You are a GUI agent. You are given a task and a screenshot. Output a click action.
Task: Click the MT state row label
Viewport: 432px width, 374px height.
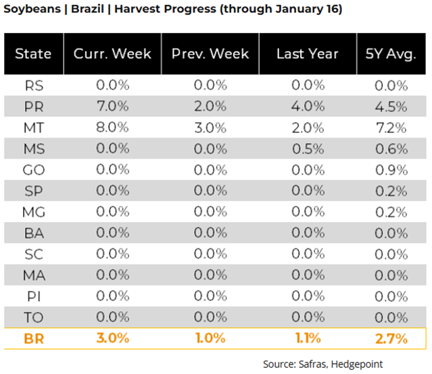[33, 128]
